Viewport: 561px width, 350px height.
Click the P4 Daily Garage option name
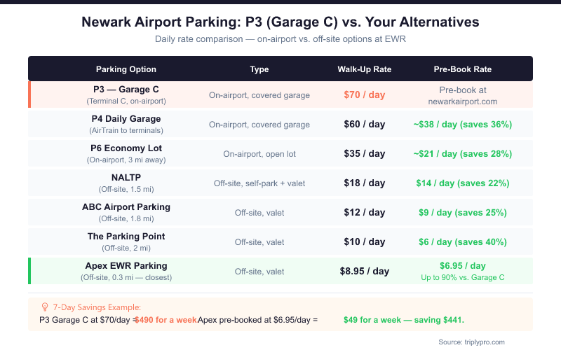coord(126,119)
